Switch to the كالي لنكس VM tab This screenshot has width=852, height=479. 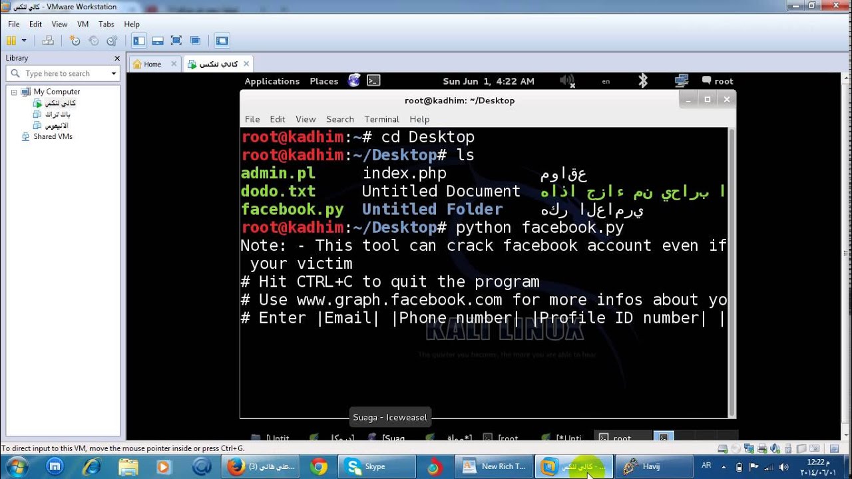tap(219, 64)
